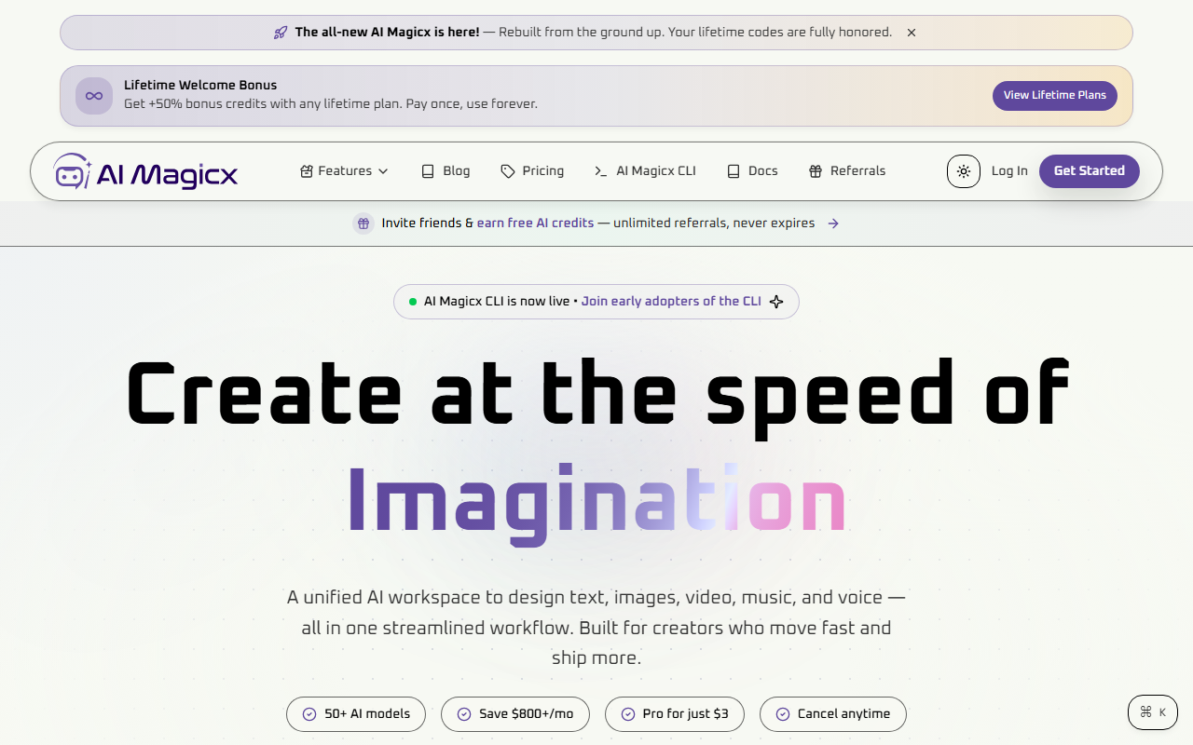
Task: Click the Pricing tag icon
Action: [x=508, y=171]
